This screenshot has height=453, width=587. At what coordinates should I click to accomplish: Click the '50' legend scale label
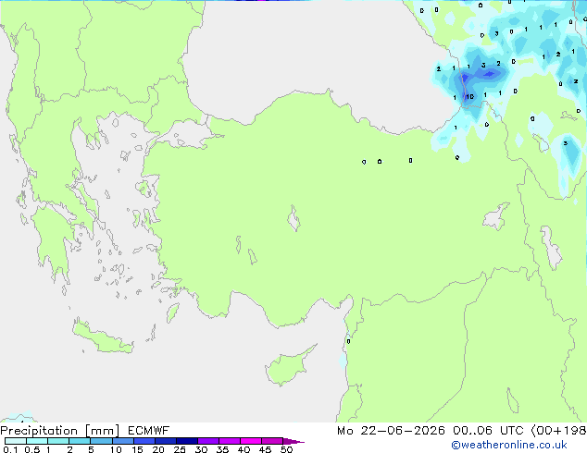coord(286,449)
